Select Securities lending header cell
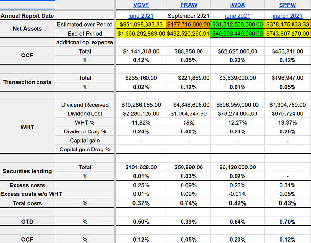 tap(27, 171)
